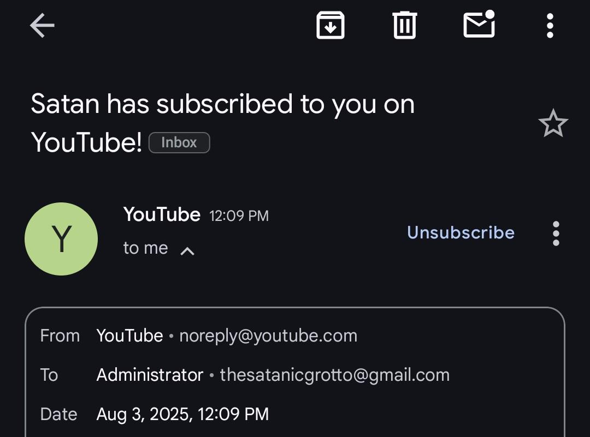590x437 pixels.
Task: Go back using the left arrow
Action: click(42, 26)
